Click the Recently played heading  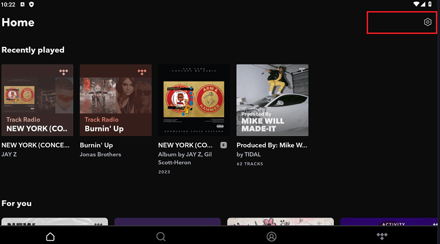pyautogui.click(x=33, y=50)
